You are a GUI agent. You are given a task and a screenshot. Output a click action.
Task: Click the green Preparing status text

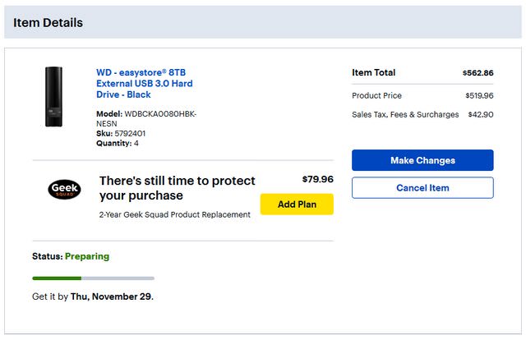[x=87, y=256]
